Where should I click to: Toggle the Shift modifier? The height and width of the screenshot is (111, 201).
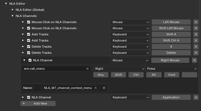[x=119, y=75]
